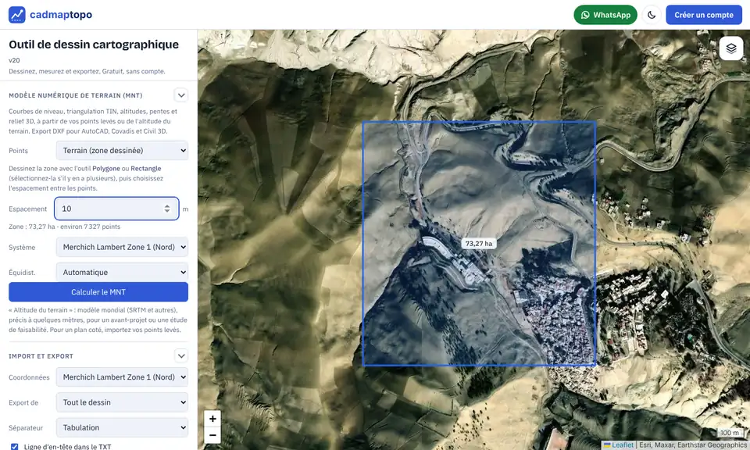
Task: Open the Séparateur dropdown
Action: 123,427
